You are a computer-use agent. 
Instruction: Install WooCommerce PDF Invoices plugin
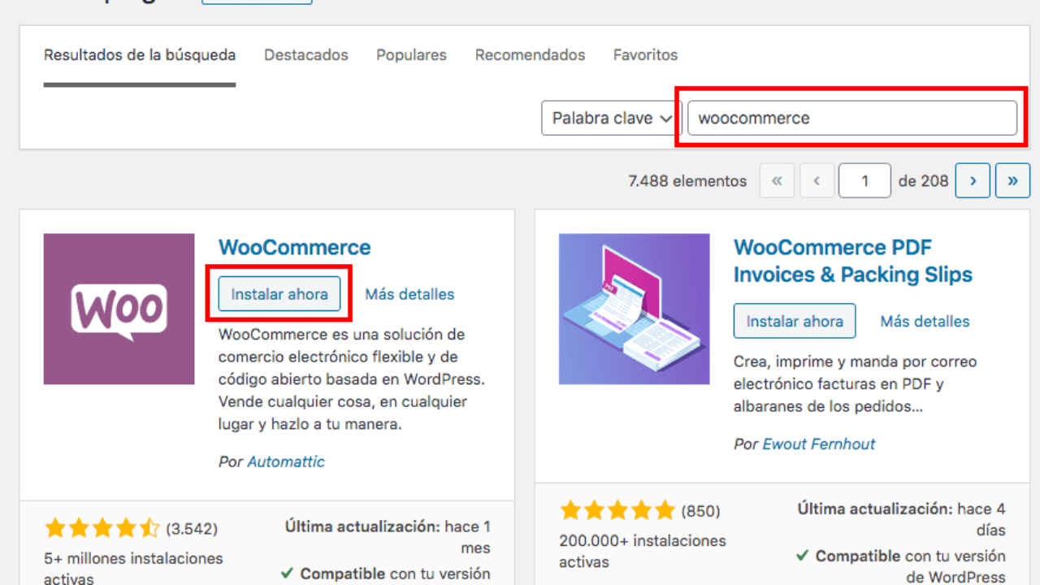pos(794,322)
